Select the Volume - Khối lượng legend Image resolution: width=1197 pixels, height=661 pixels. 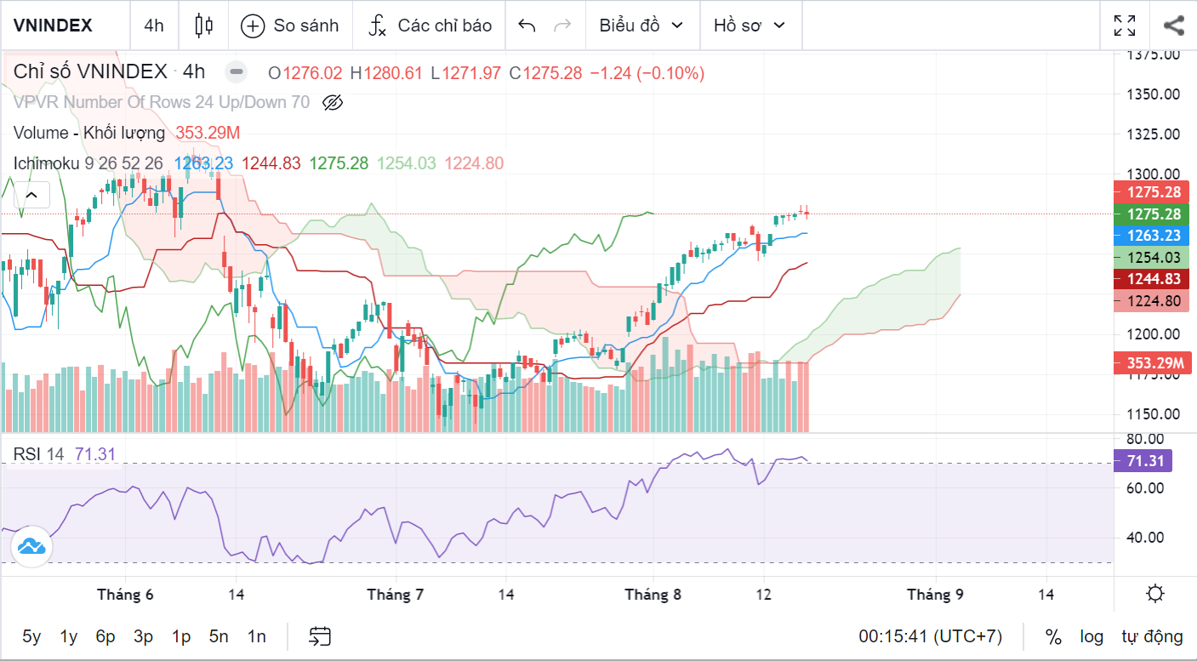(x=89, y=133)
